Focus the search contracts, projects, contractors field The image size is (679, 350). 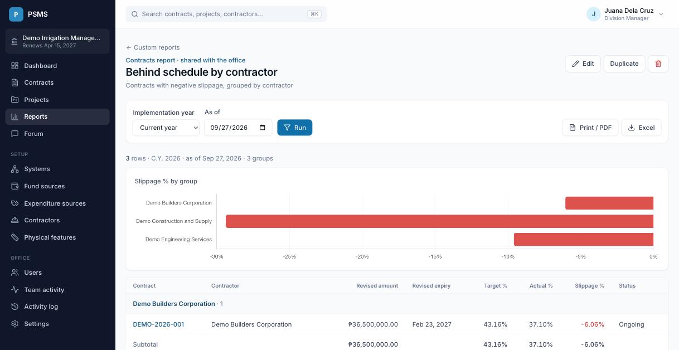pos(226,14)
